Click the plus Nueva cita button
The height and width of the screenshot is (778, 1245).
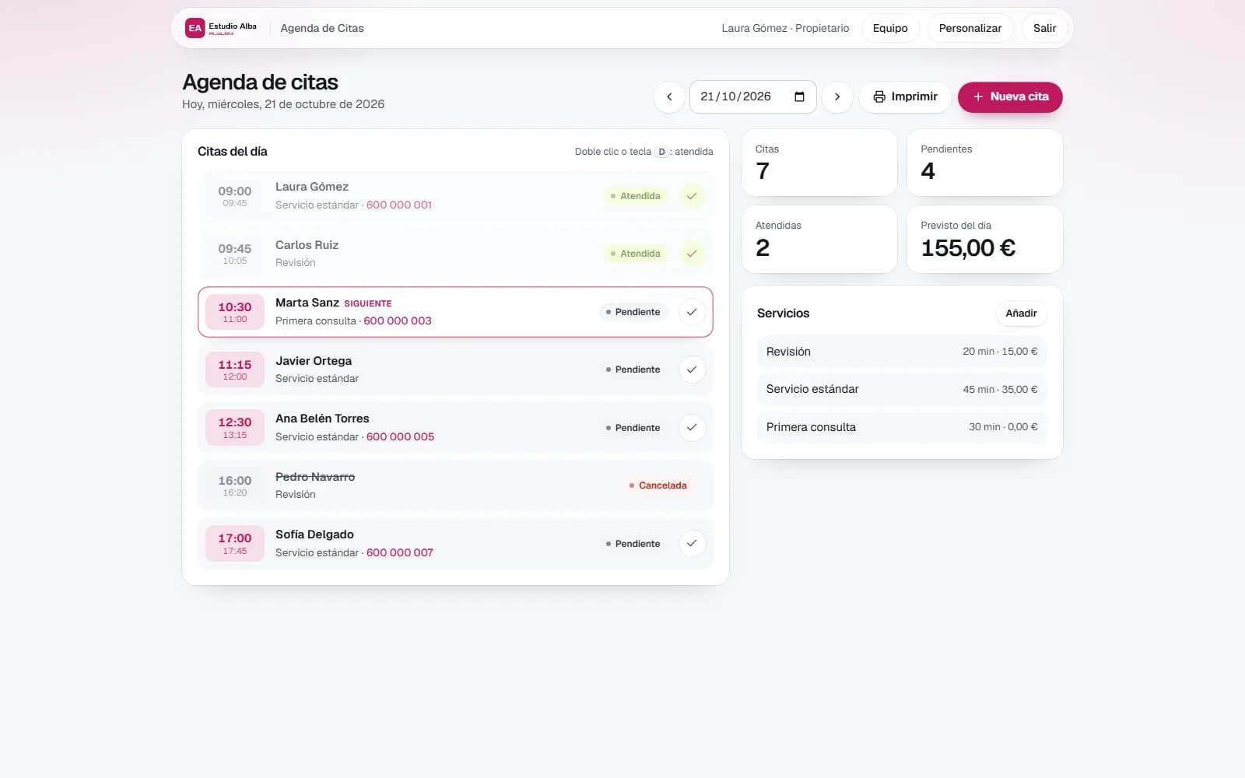click(1010, 97)
